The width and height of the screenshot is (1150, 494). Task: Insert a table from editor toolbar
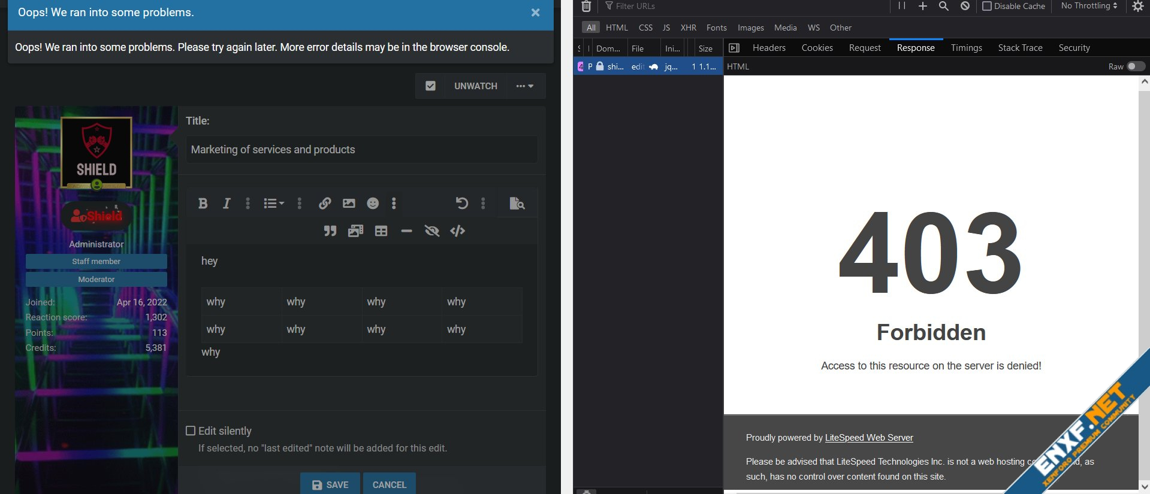click(381, 231)
